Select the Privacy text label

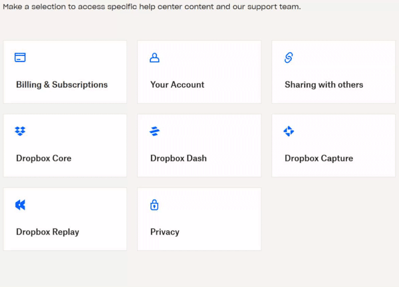[165, 232]
